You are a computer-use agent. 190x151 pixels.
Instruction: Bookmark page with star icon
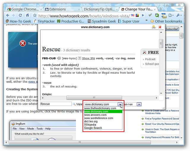point(35,15)
